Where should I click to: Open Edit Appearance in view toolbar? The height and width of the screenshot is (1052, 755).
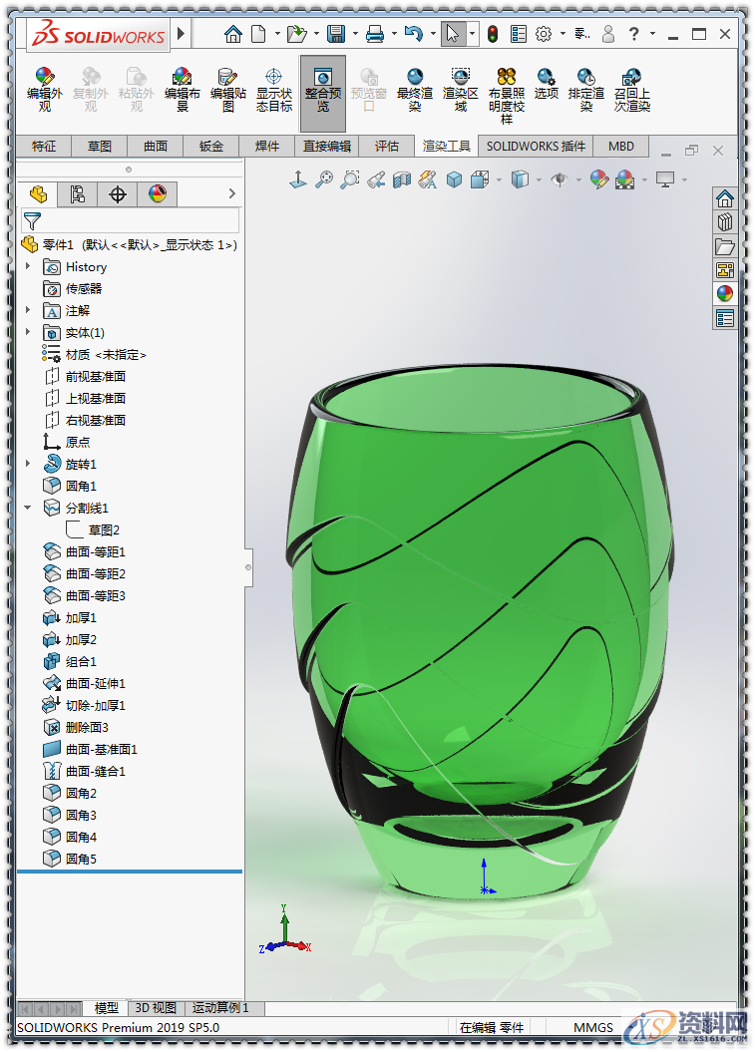pyautogui.click(x=599, y=179)
